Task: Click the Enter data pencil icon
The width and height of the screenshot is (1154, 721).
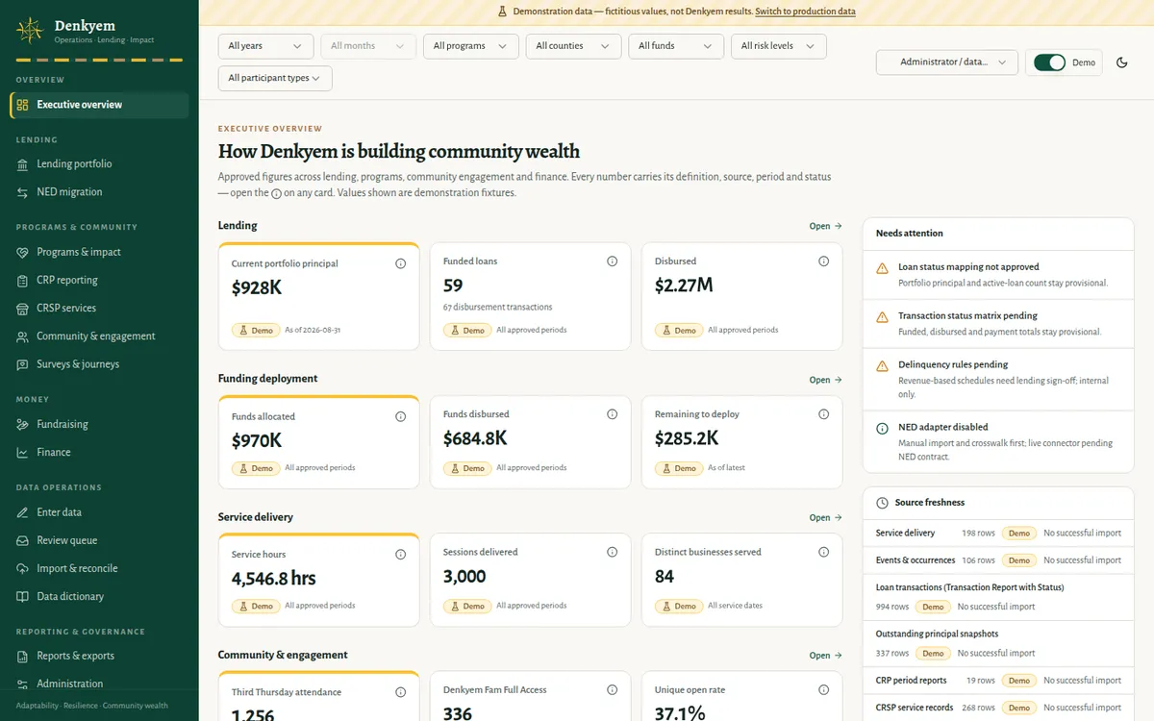Action: [x=23, y=512]
